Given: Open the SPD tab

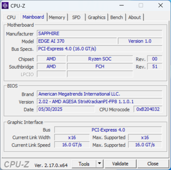Looking at the screenshot, I should [x=76, y=18].
